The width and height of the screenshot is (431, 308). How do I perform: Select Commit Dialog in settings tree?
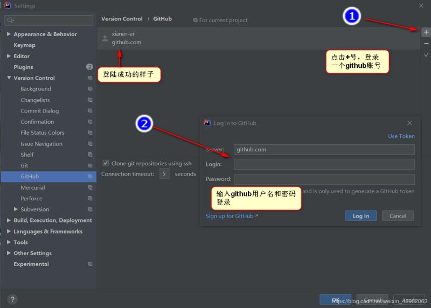(40, 111)
